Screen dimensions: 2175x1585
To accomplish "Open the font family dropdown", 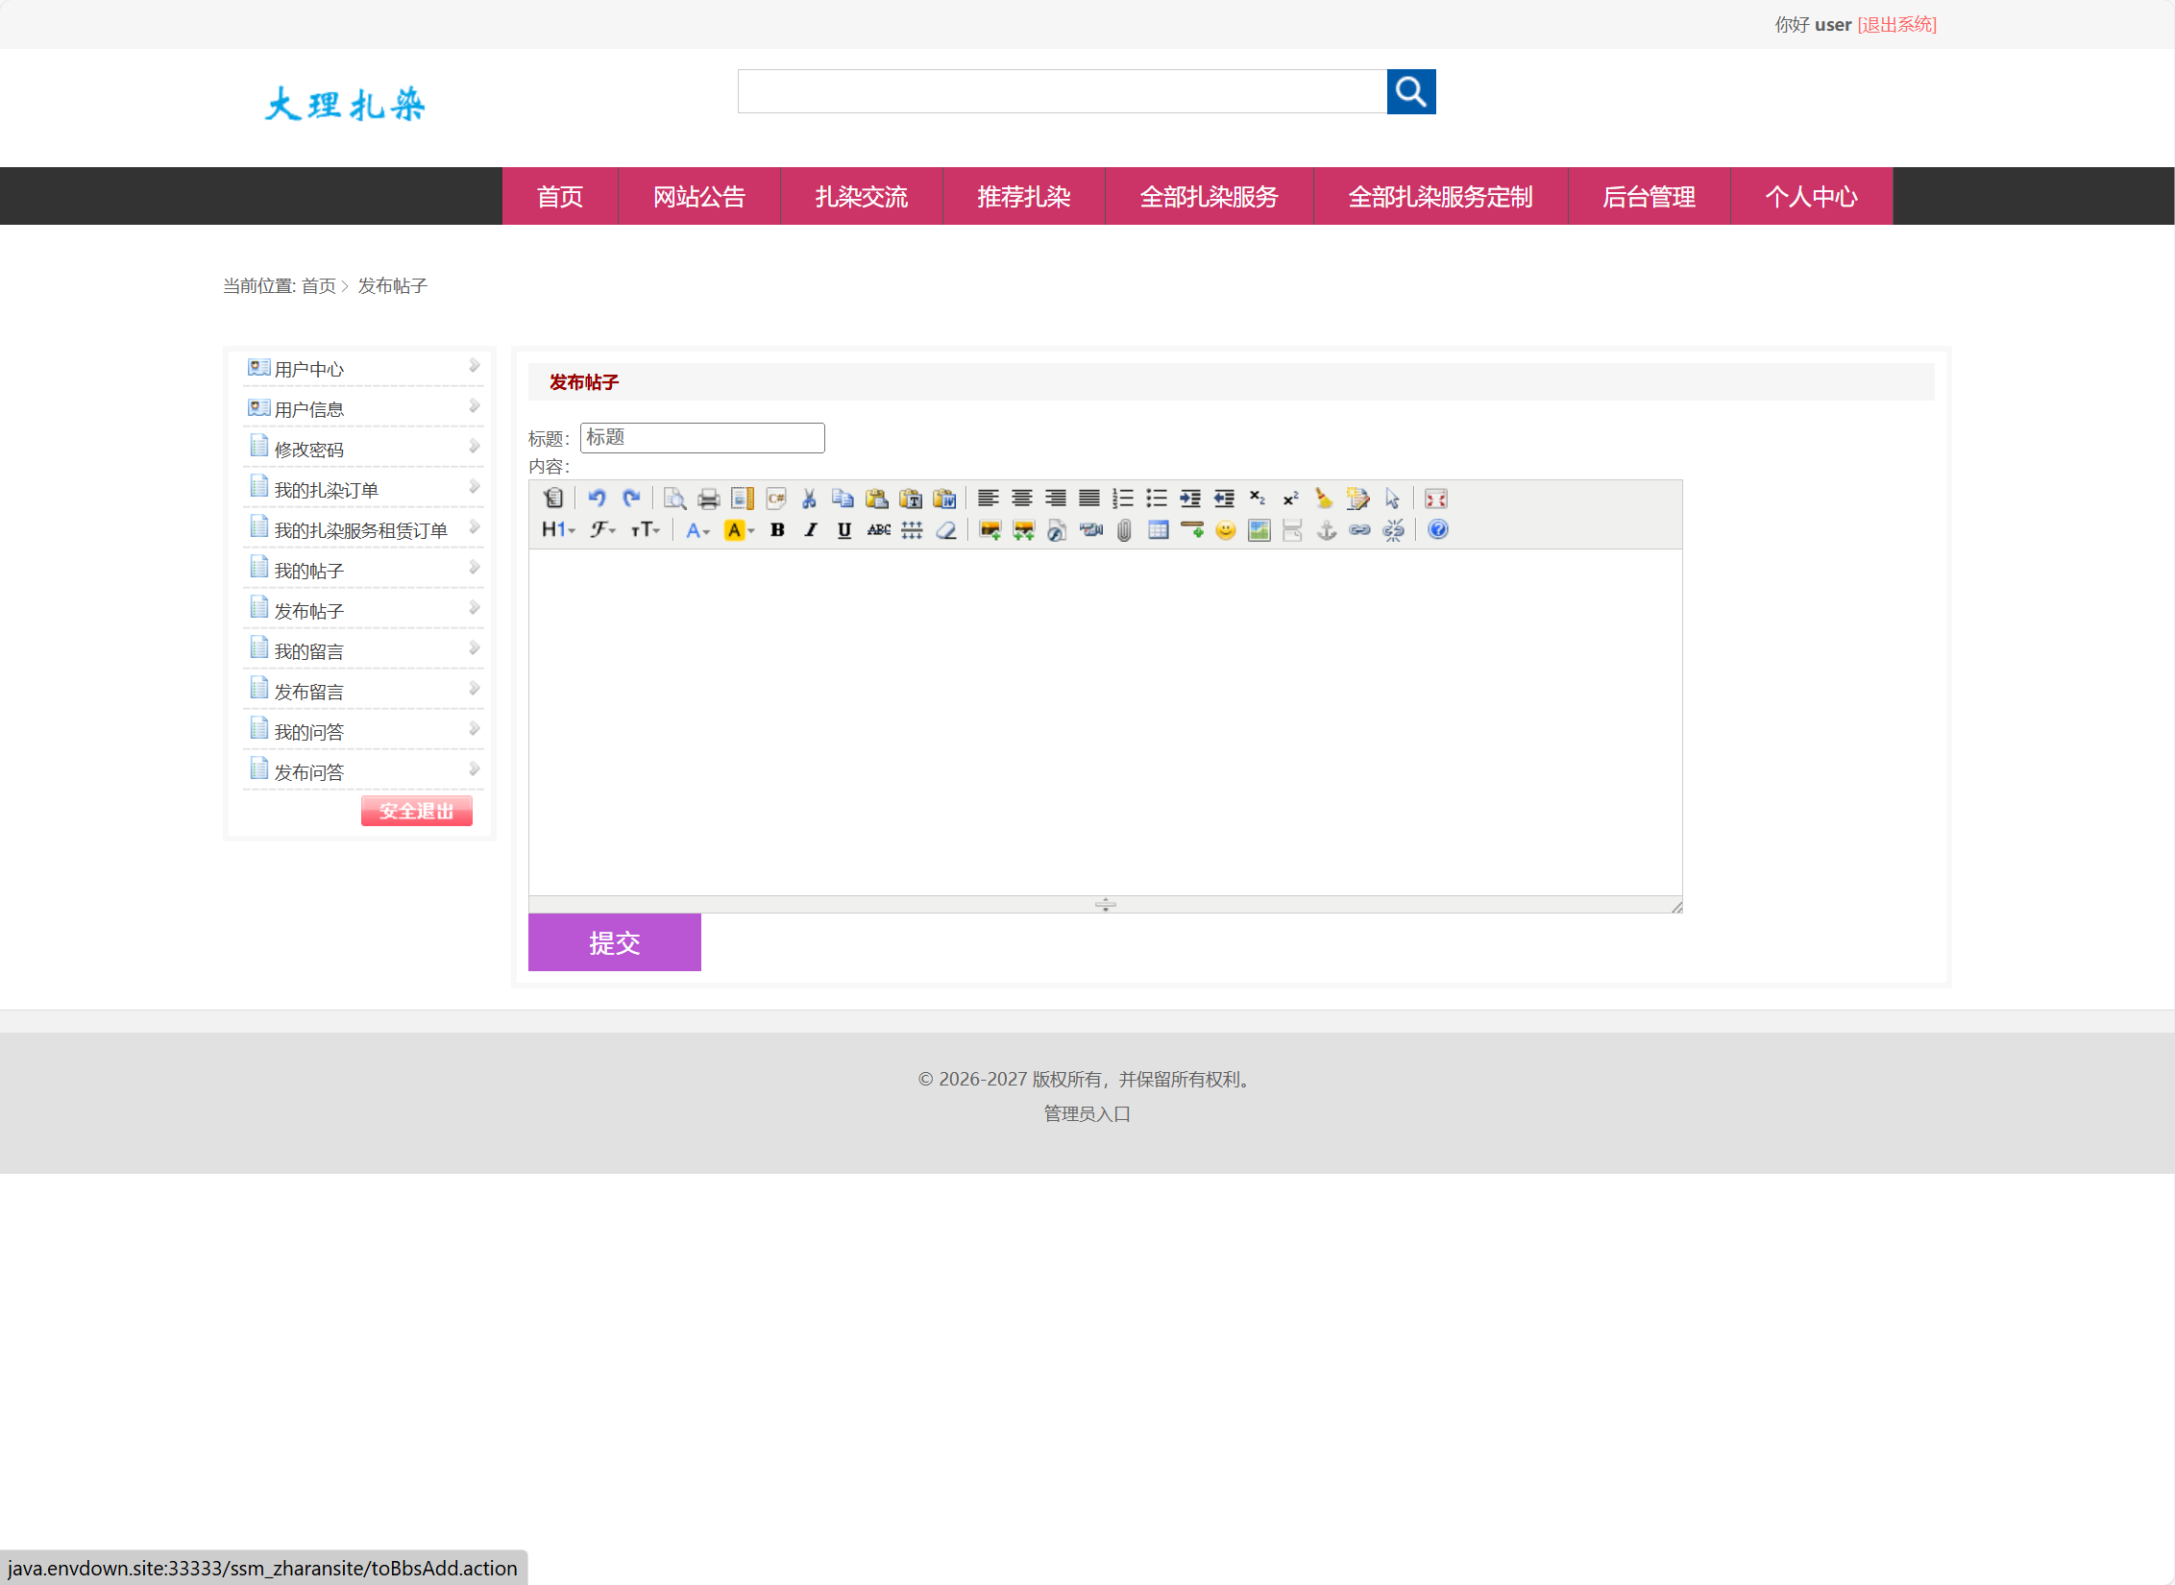I will (603, 530).
